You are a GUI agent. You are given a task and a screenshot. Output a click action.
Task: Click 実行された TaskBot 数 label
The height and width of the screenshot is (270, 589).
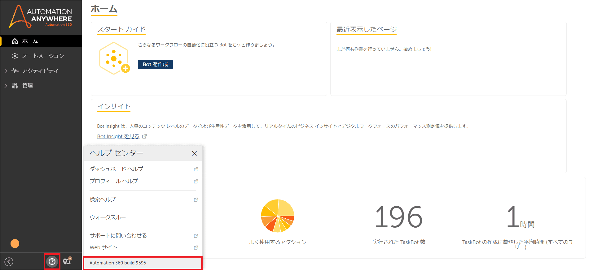point(399,242)
